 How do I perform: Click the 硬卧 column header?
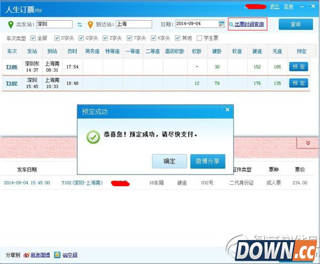217,51
